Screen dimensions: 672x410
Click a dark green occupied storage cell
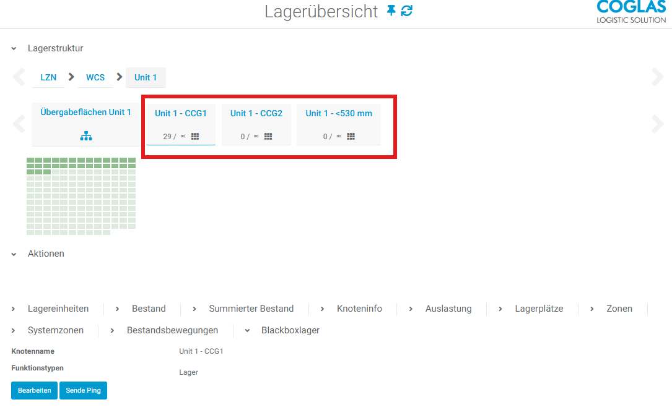(31, 161)
